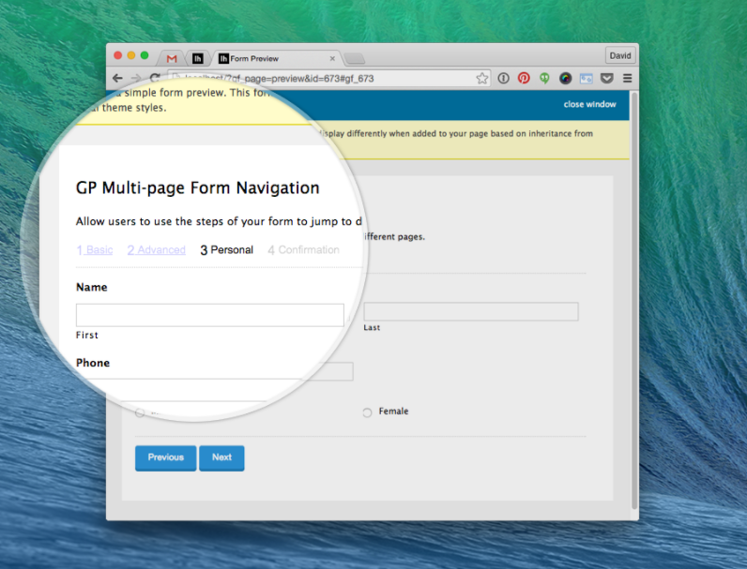Minimize the browser window

coord(131,55)
